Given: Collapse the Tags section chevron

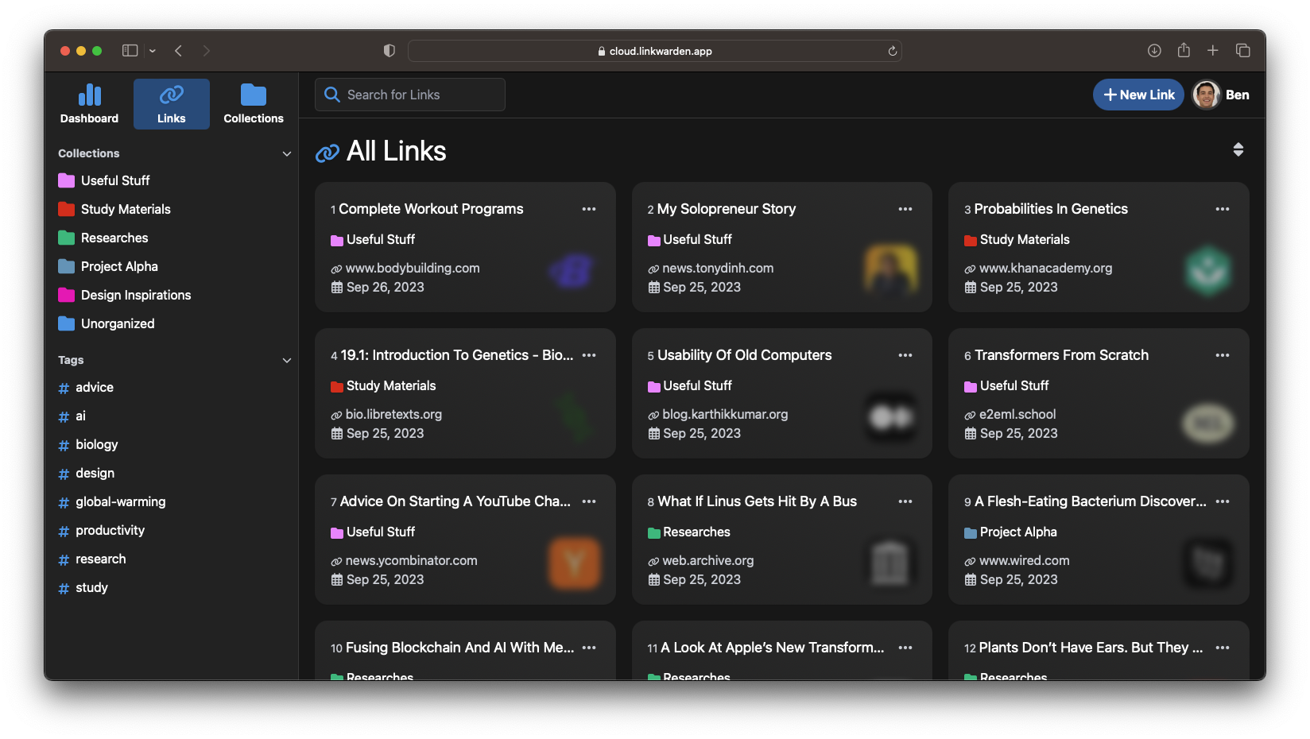Looking at the screenshot, I should 286,360.
